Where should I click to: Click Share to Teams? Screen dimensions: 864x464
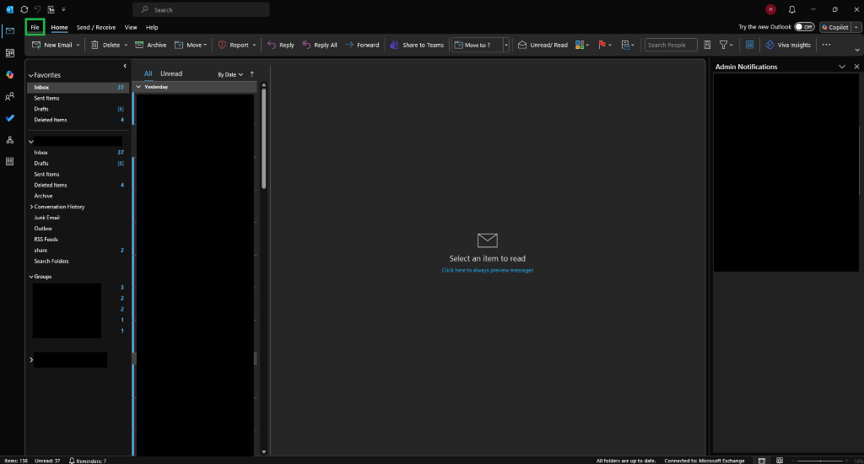(x=417, y=46)
